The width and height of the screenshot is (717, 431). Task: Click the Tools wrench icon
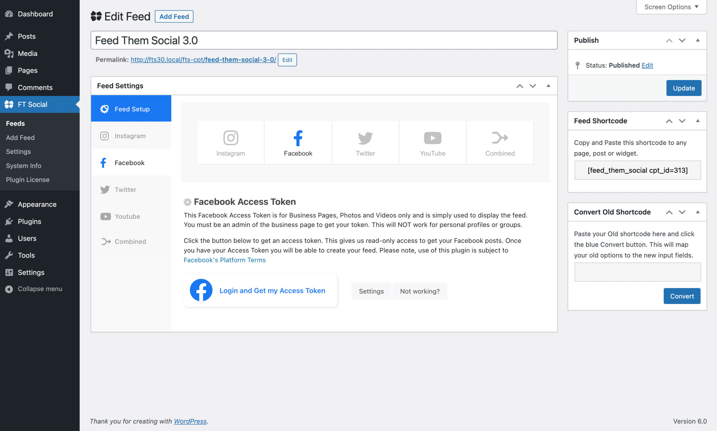point(9,255)
